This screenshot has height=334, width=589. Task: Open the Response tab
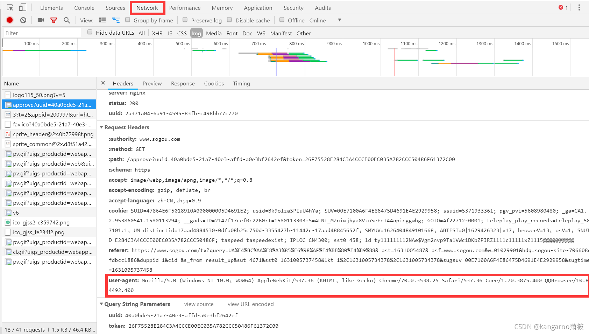click(183, 84)
